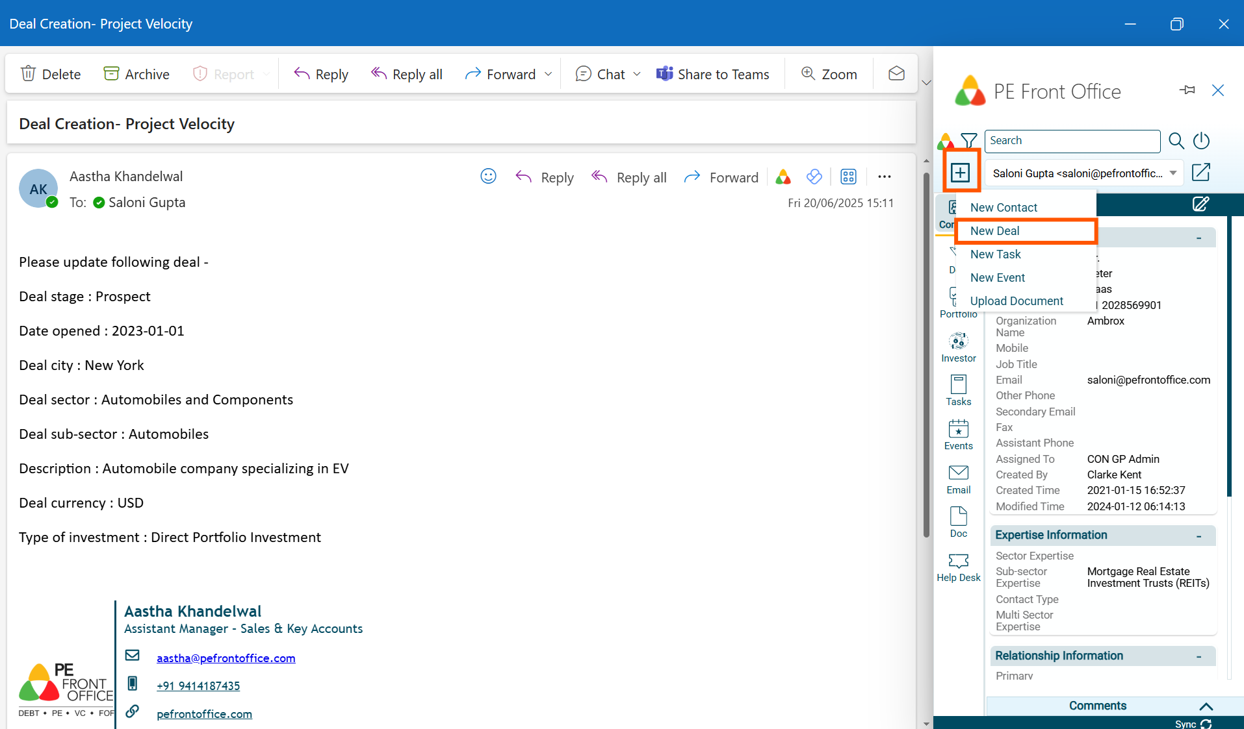Click the search magnifier icon
1244x729 pixels.
[x=1176, y=141]
